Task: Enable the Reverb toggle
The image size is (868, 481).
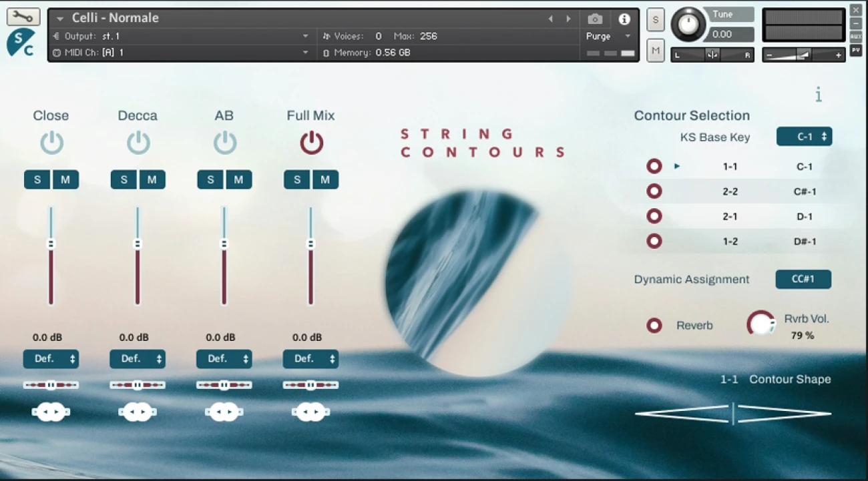Action: click(654, 326)
